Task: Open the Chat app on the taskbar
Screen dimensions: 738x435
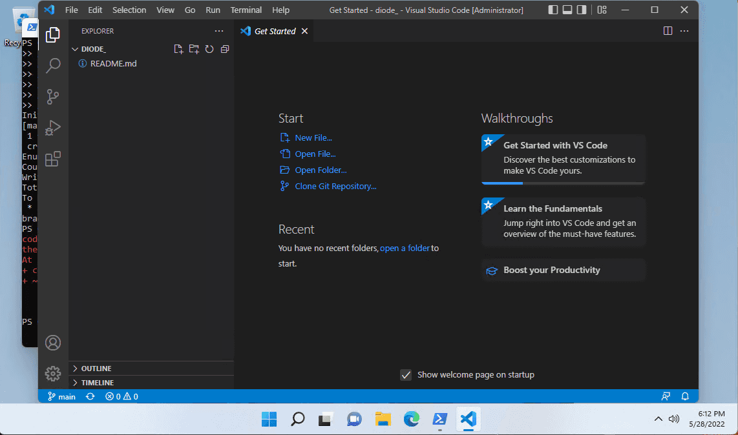Action: (x=354, y=418)
